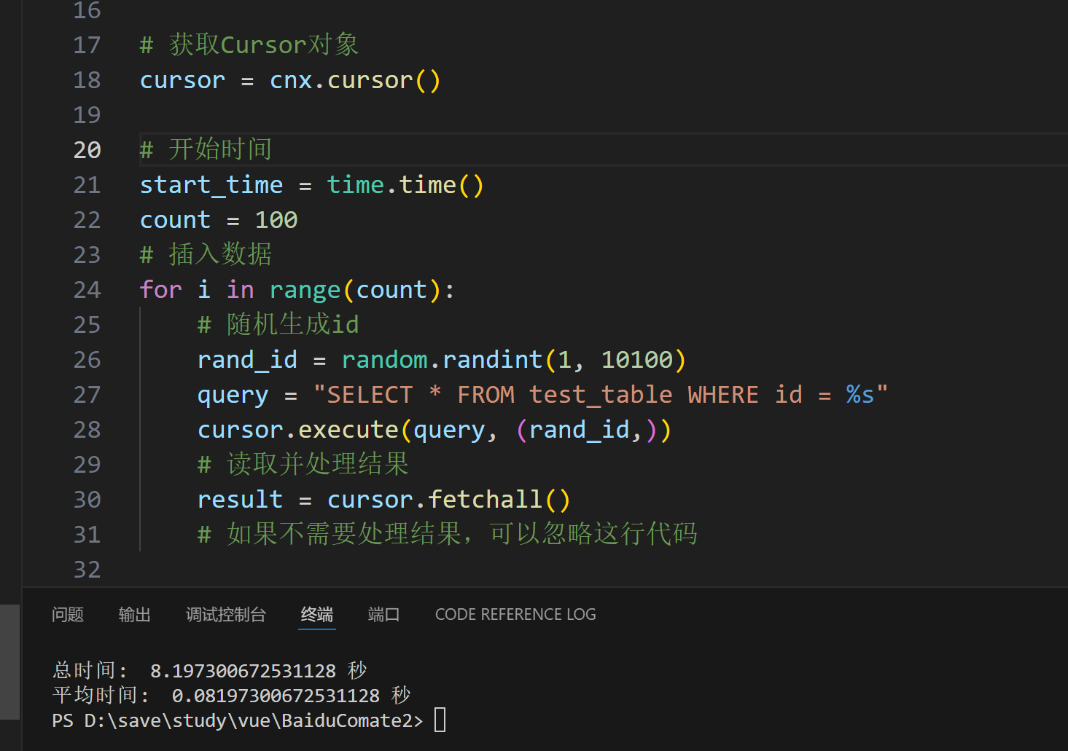This screenshot has width=1068, height=751.
Task: Place cursor at terminal prompt input
Action: tap(440, 720)
